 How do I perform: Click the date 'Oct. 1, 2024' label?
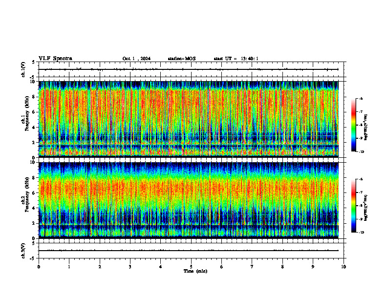coord(136,59)
